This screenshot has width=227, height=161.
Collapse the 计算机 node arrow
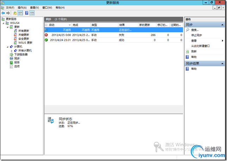(x=7, y=47)
